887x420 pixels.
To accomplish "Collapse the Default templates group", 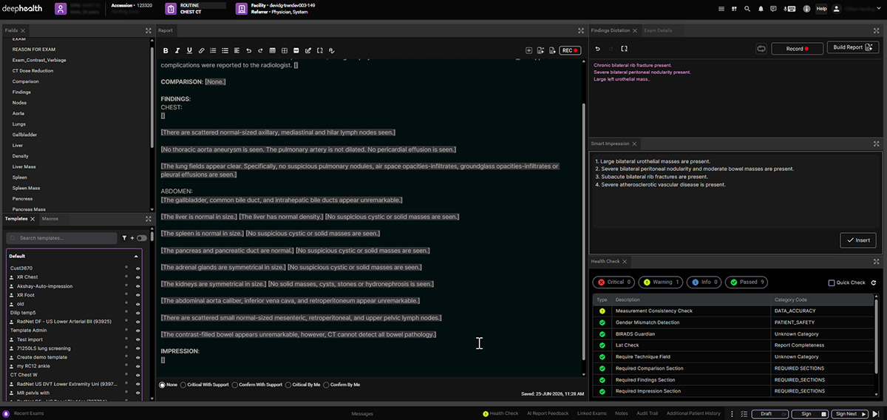I will (136, 256).
